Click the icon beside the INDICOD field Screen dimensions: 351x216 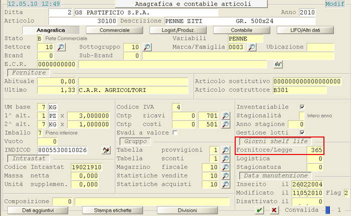(105, 150)
